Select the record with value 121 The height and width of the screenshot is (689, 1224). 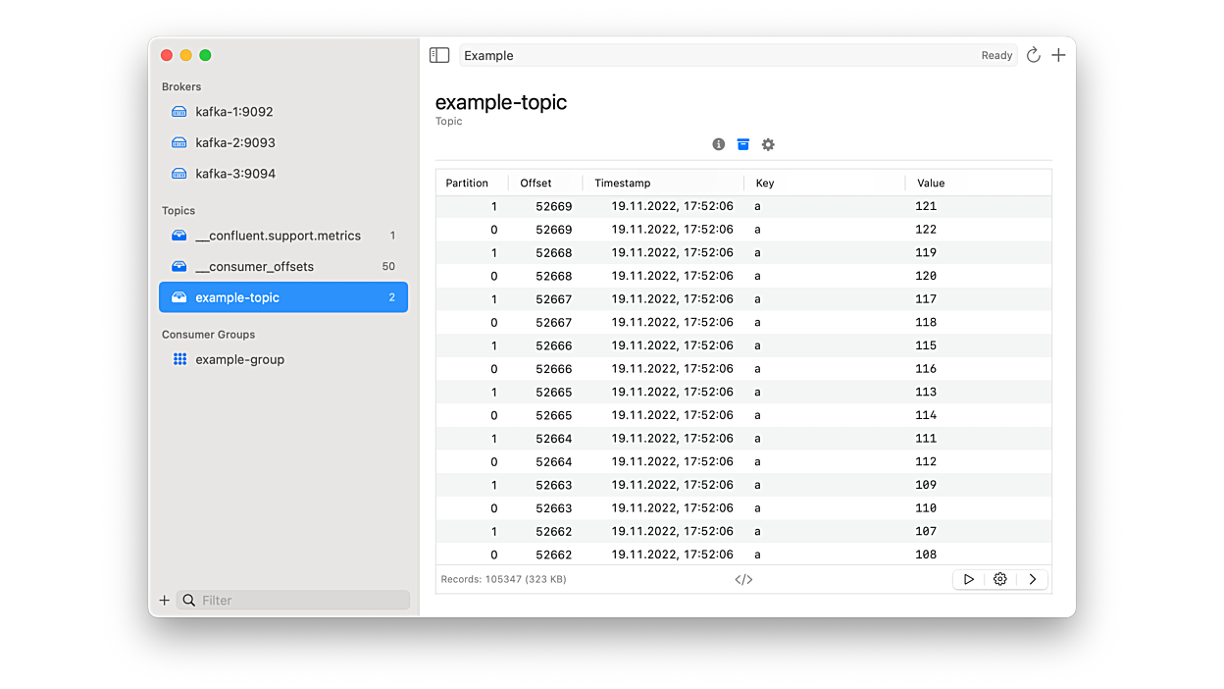tap(743, 206)
